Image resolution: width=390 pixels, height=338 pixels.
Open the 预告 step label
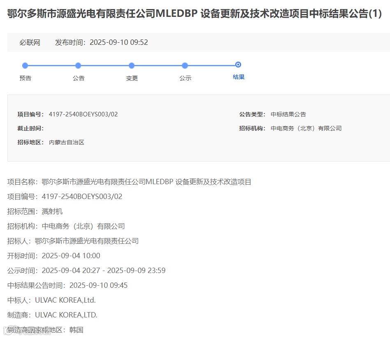[x=26, y=78]
